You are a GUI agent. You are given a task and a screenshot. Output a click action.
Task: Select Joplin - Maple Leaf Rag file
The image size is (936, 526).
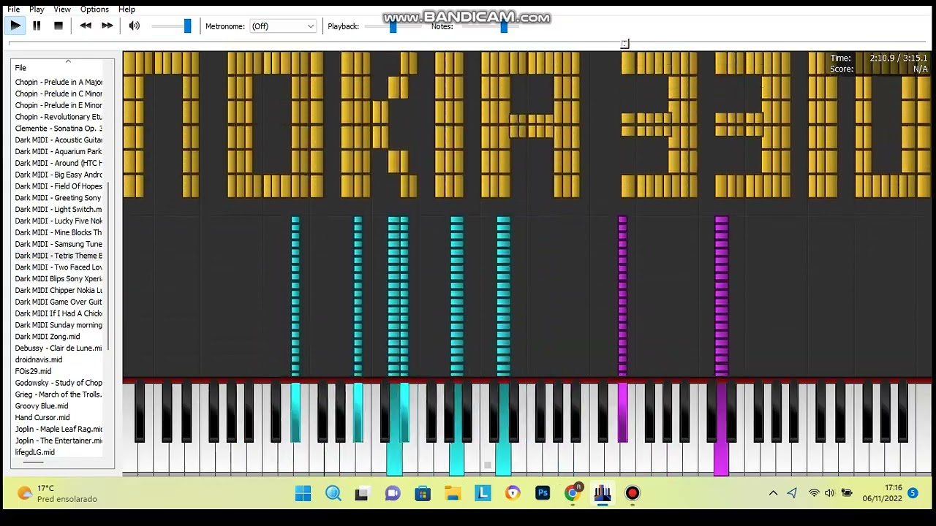(58, 429)
